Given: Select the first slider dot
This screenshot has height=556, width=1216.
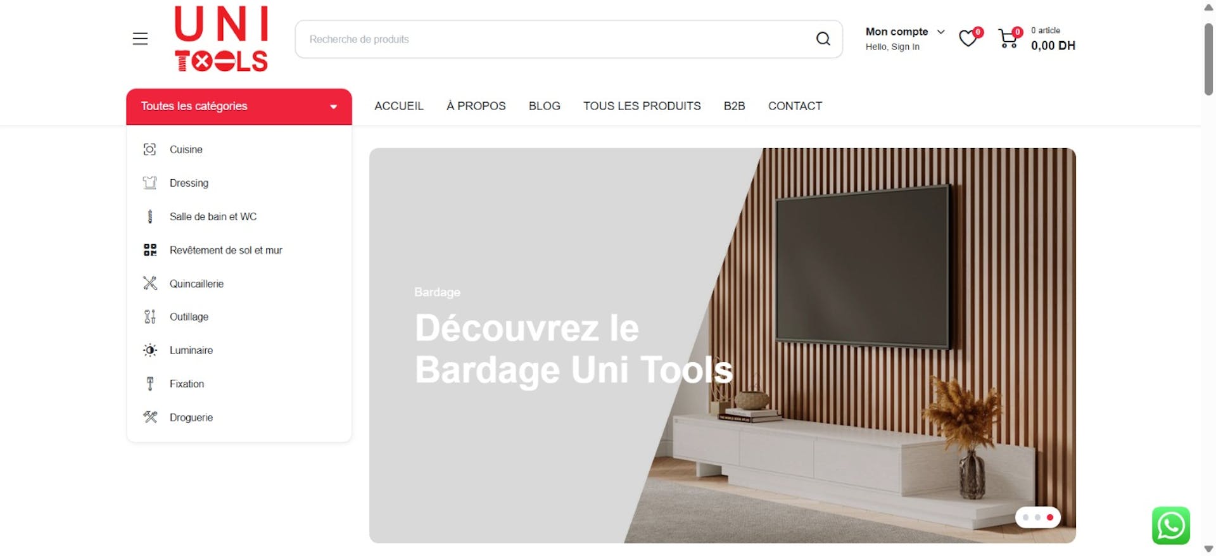Looking at the screenshot, I should pos(1025,517).
